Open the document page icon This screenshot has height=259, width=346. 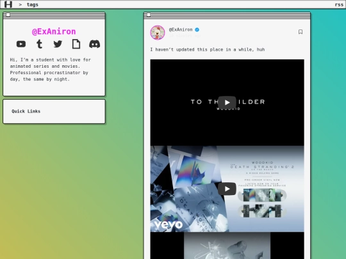point(76,44)
